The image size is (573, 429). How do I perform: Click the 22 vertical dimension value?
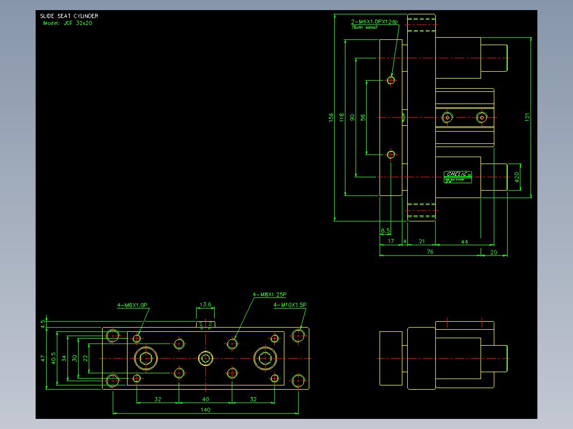(85, 358)
